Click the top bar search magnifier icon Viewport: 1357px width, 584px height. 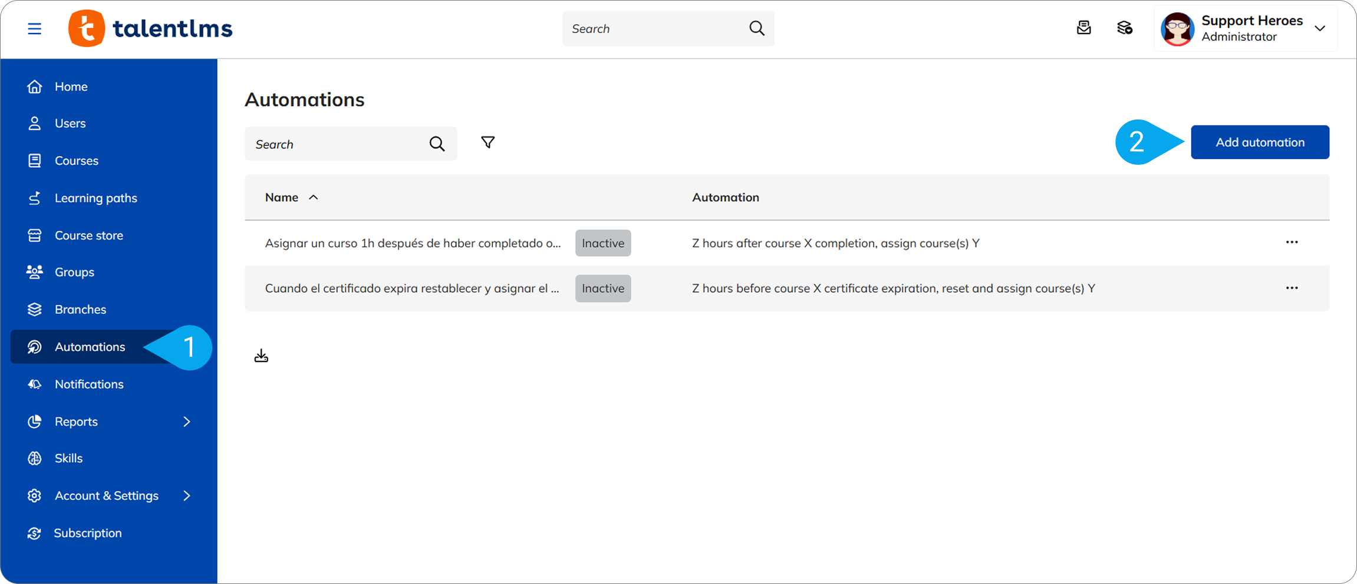pyautogui.click(x=757, y=28)
